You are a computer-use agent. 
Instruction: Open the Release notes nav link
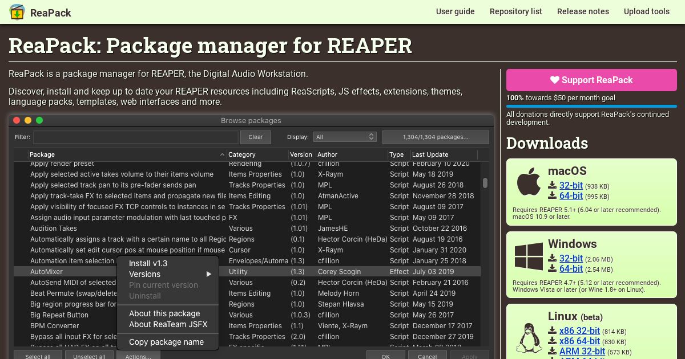point(583,11)
